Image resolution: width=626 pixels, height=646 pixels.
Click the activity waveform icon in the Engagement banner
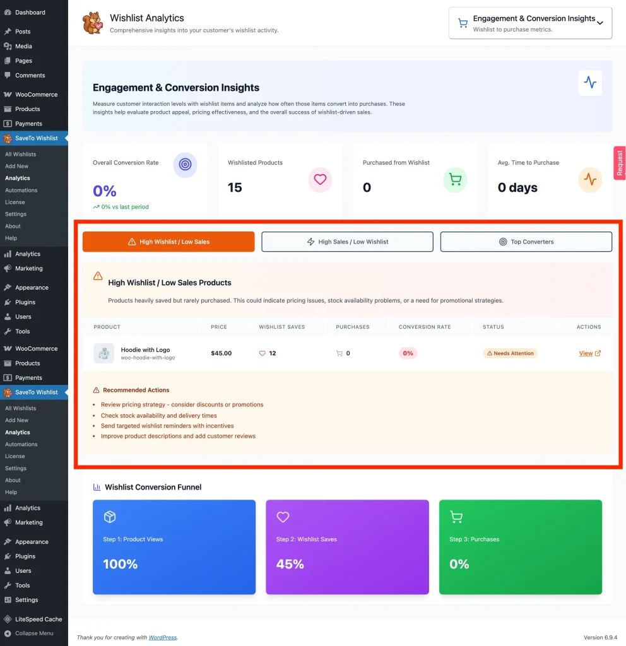pyautogui.click(x=589, y=83)
